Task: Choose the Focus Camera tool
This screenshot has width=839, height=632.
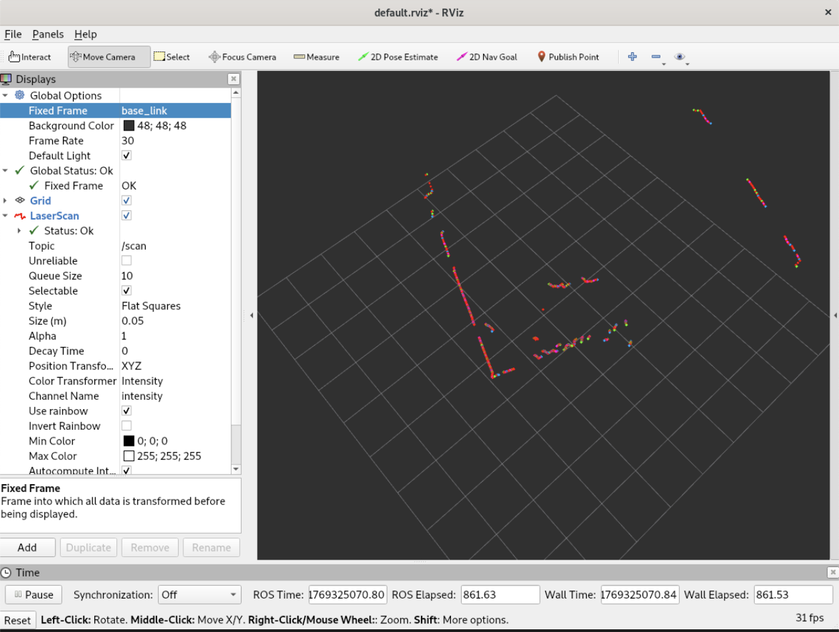Action: 242,57
